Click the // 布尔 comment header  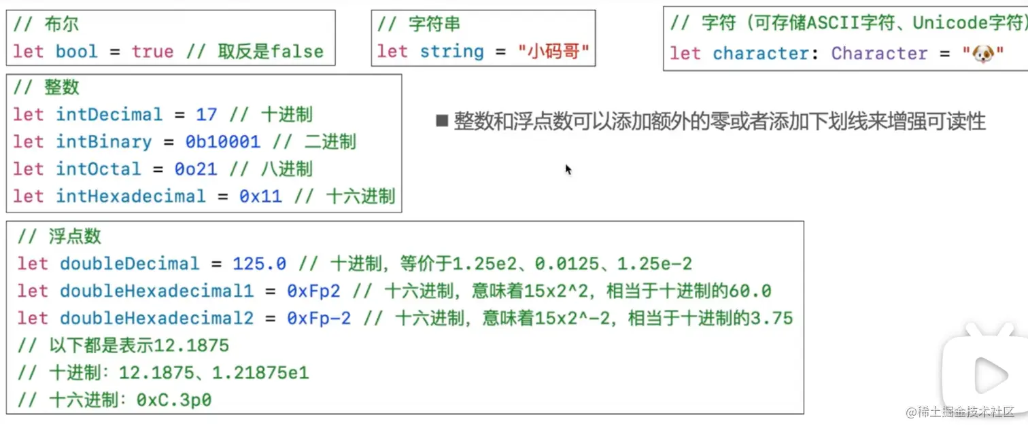tap(46, 24)
